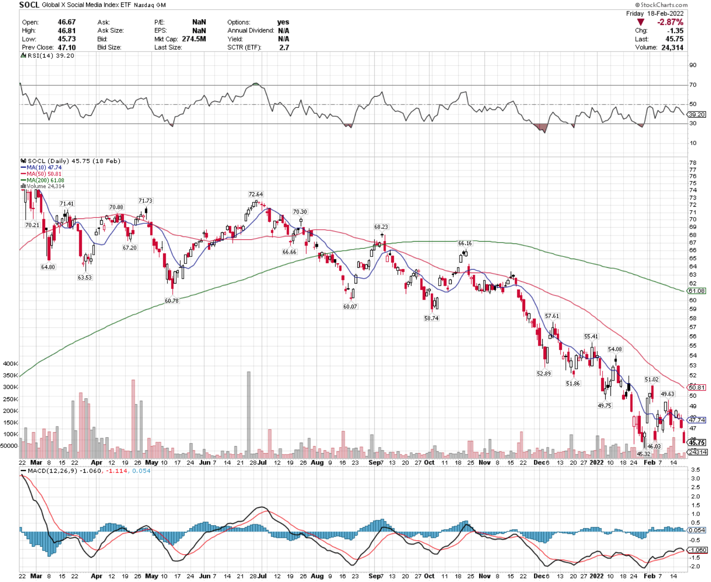The width and height of the screenshot is (711, 582).
Task: Click the 72.64 peak price label
Action: pyautogui.click(x=256, y=194)
